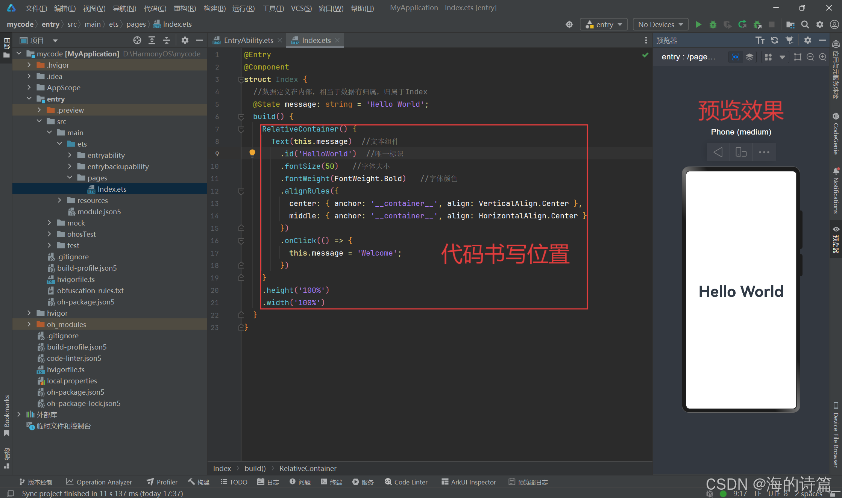Zoom in the previewer

point(823,57)
